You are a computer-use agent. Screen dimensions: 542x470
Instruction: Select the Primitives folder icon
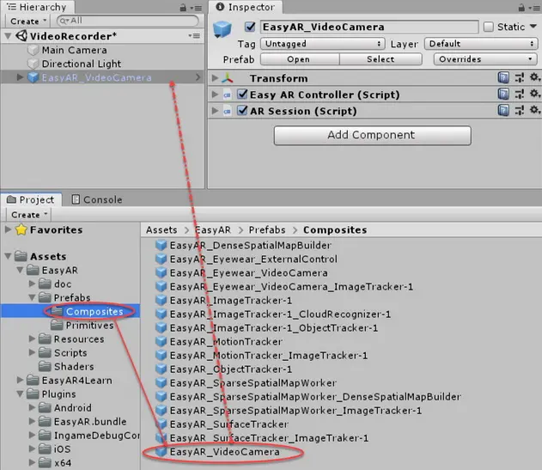57,325
